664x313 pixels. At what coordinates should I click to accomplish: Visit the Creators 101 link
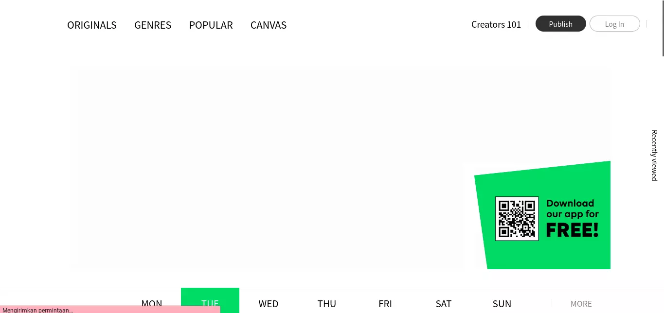[496, 24]
